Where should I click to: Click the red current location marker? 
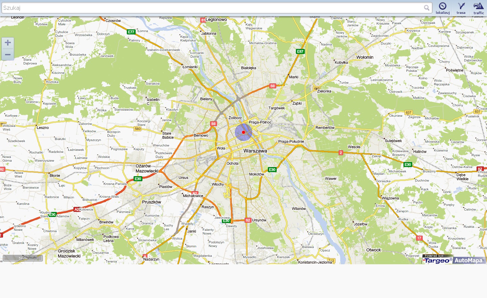pos(243,132)
